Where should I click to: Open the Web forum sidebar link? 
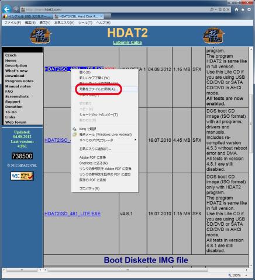click(16, 123)
